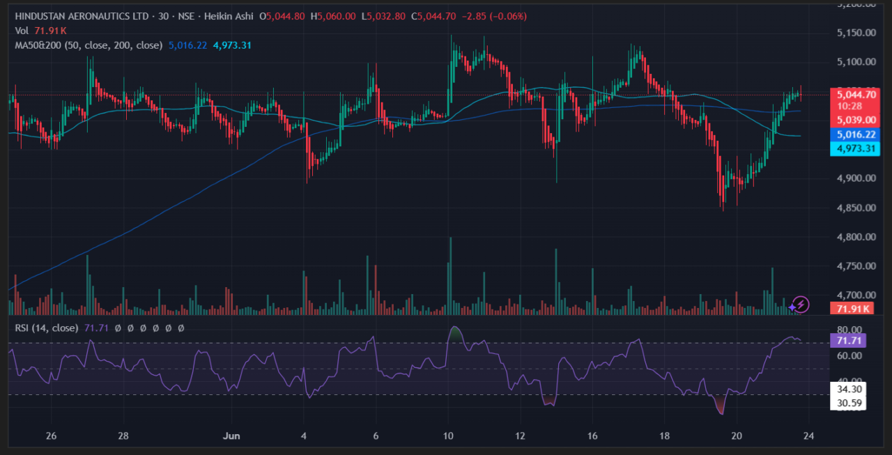Click the 4,800.00 level on price scale

[x=855, y=237]
